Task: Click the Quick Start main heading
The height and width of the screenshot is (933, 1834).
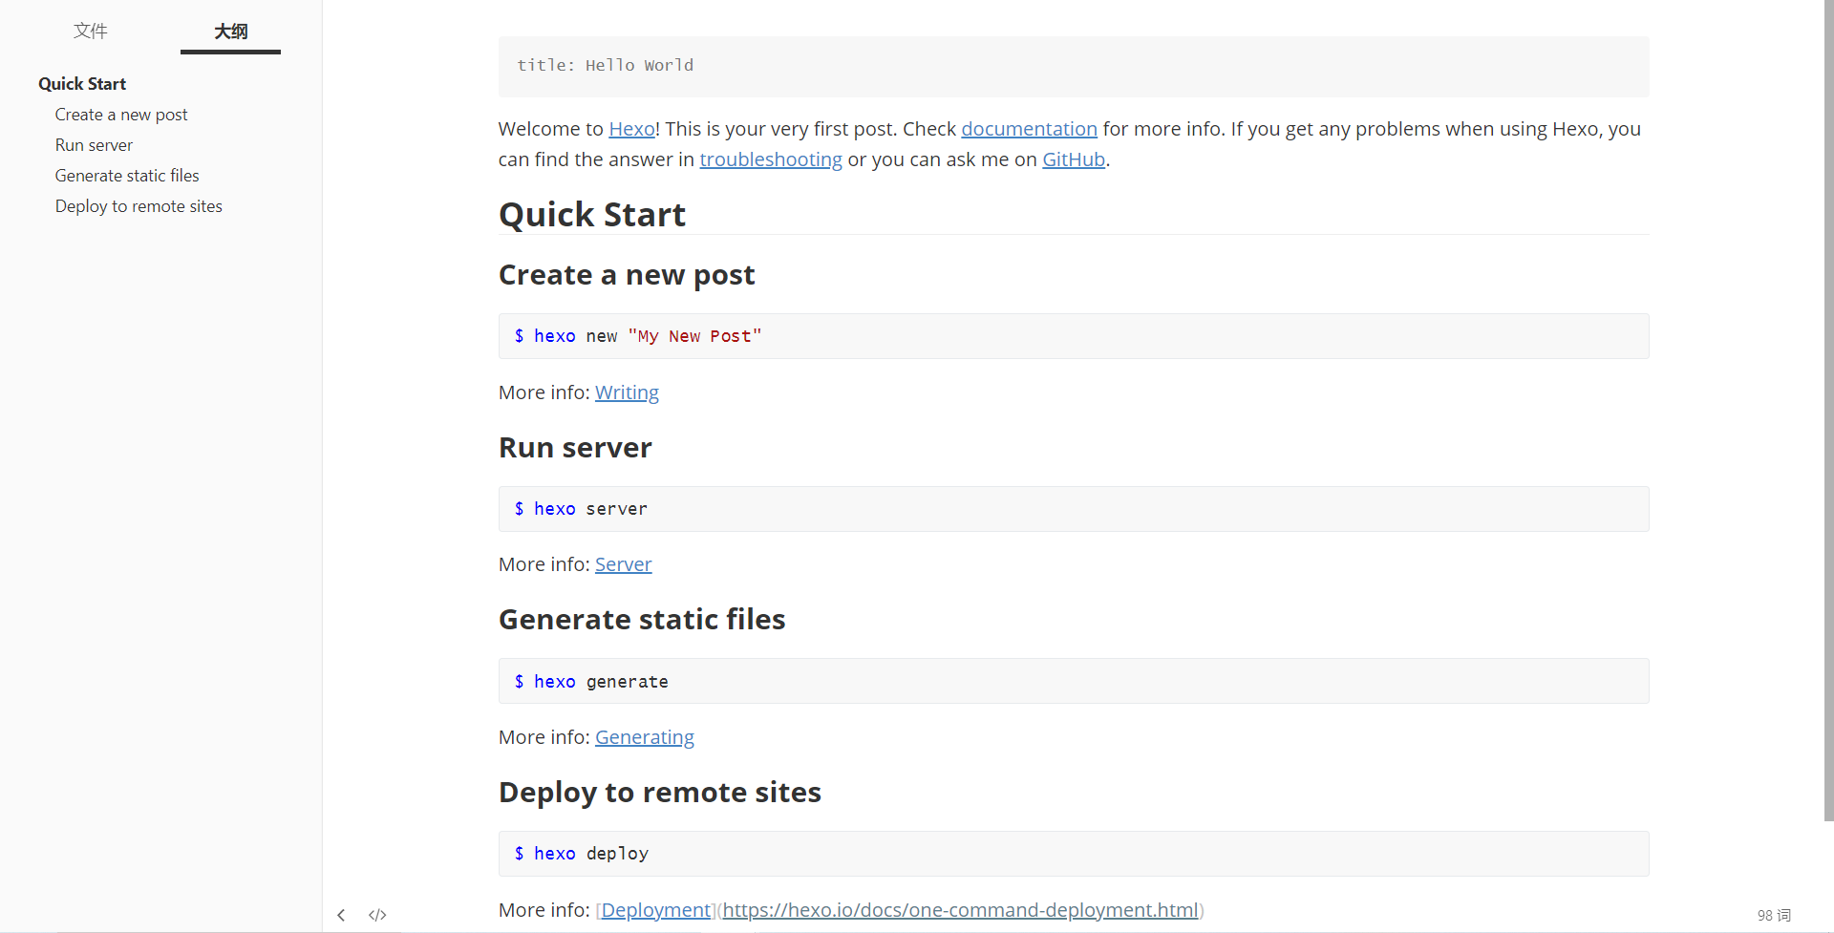Action: 592,215
